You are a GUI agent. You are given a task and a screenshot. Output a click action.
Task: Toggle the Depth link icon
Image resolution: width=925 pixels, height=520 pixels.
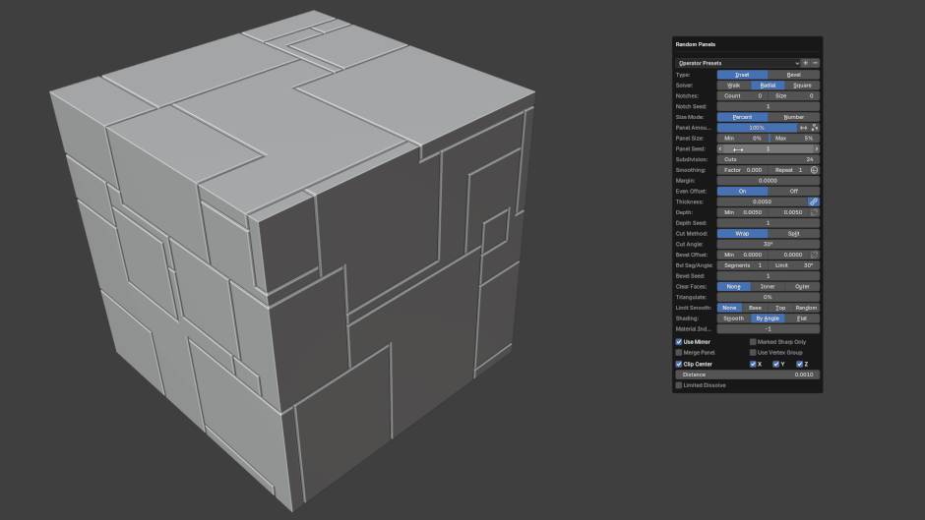pos(814,212)
